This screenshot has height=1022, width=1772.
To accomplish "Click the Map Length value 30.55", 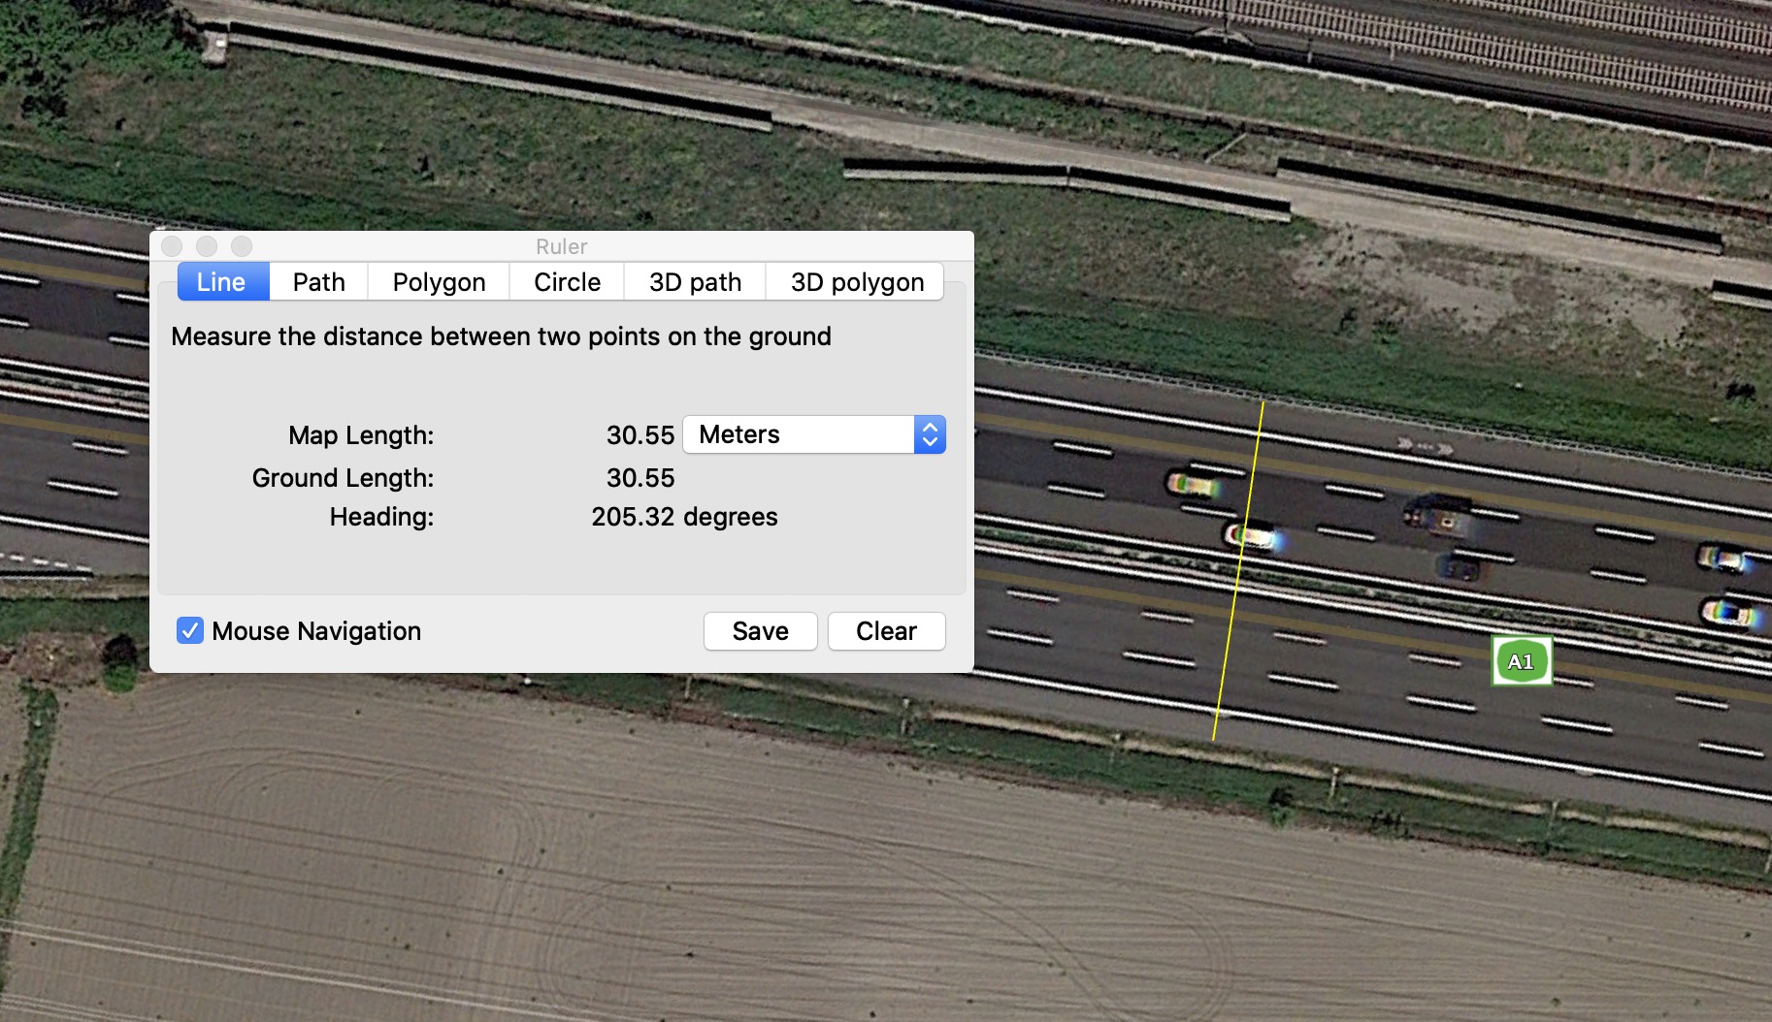I will [x=640, y=435].
